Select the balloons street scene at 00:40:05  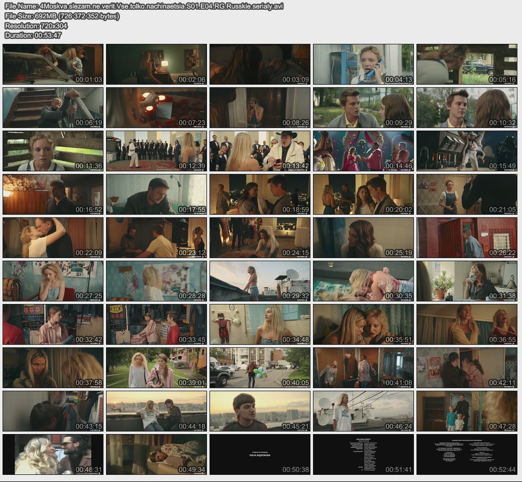point(260,368)
